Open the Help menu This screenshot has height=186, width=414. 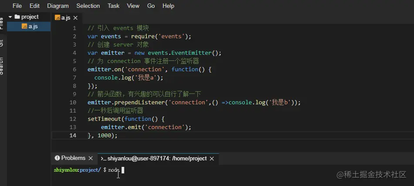click(168, 6)
